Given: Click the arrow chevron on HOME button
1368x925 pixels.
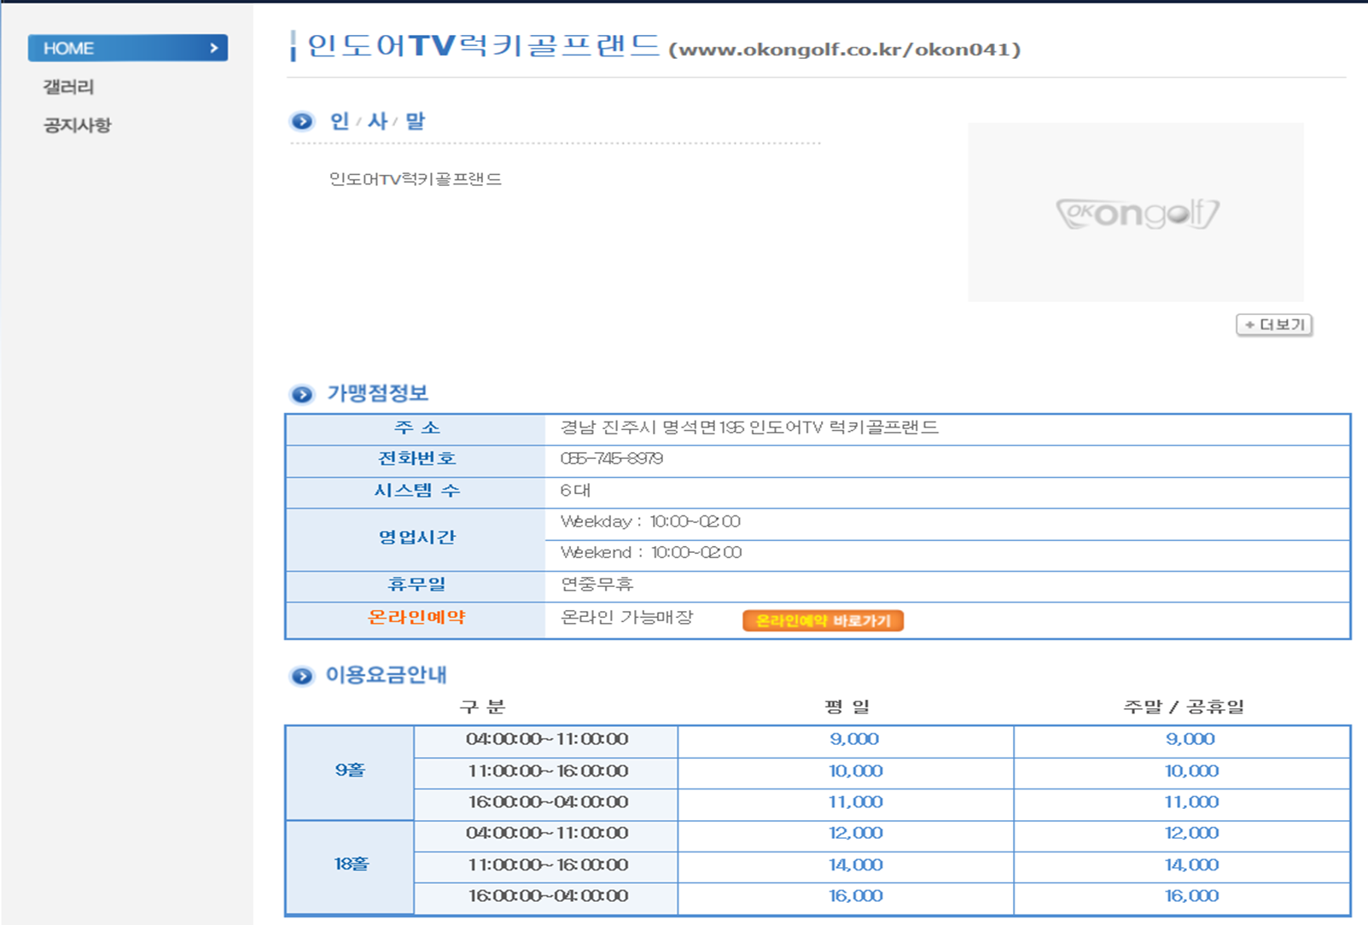Looking at the screenshot, I should [x=214, y=49].
